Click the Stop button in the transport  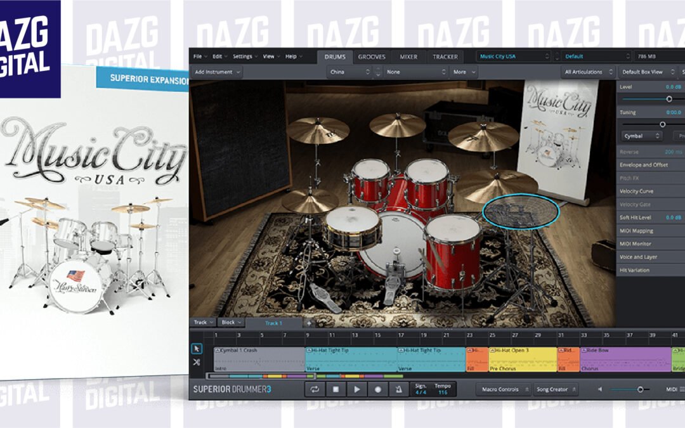pos(336,389)
